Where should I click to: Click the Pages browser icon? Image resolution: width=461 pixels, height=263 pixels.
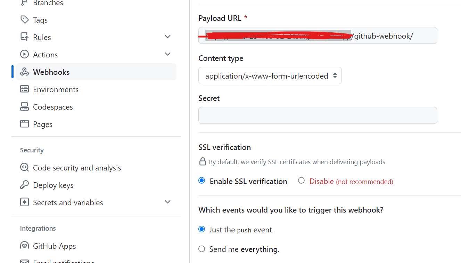coord(24,124)
